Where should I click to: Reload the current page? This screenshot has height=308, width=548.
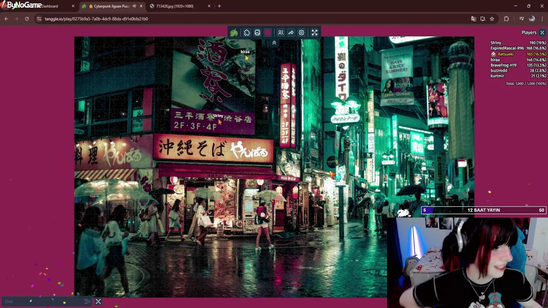coord(27,19)
